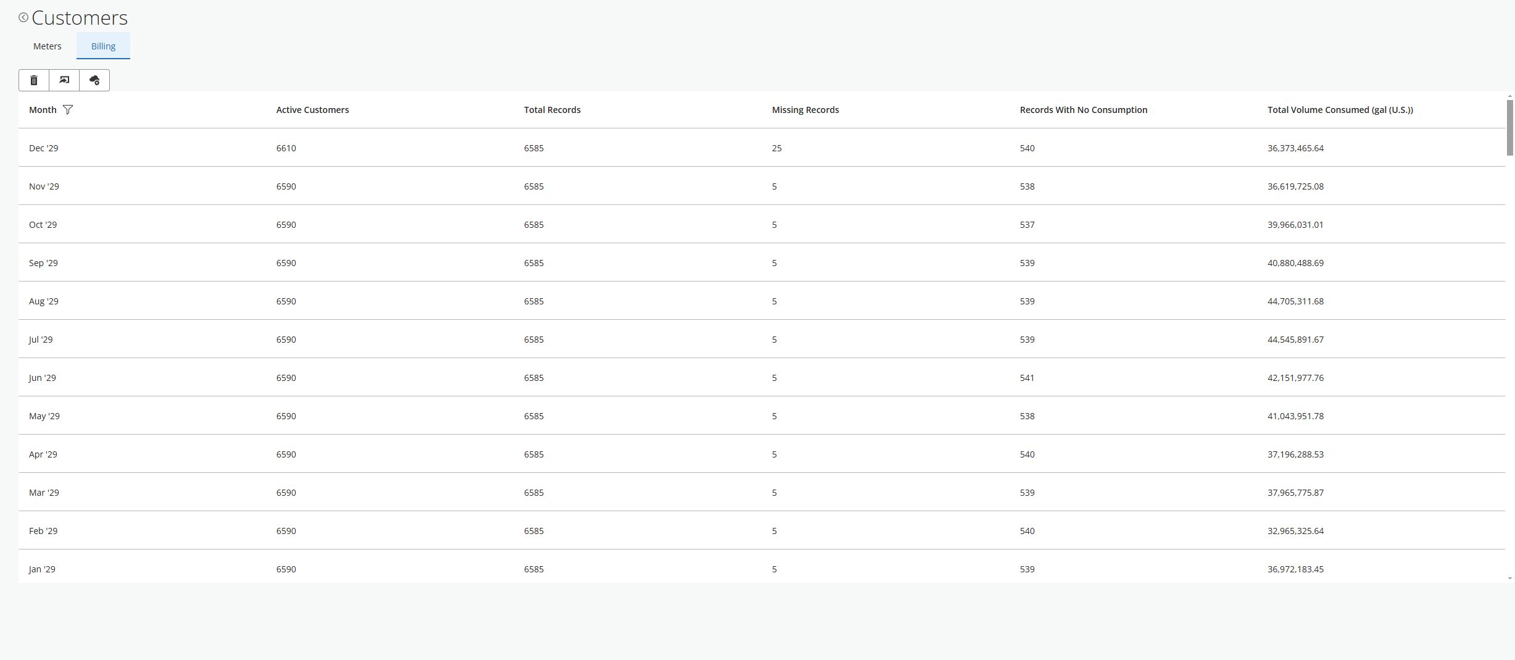Screen dimensions: 1515x660
Task: Click the trash delete icon
Action: click(34, 80)
